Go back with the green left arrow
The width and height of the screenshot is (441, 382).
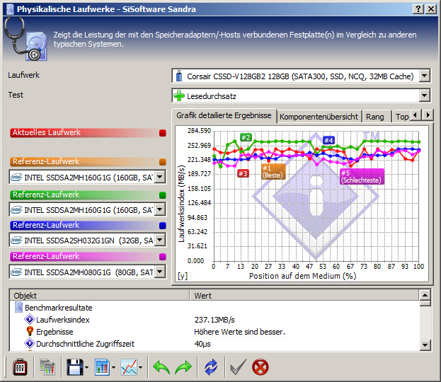click(161, 367)
